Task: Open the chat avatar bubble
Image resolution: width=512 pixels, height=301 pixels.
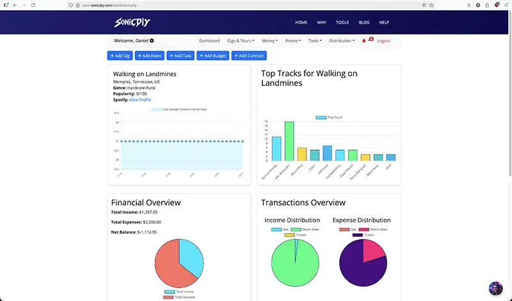Action: tap(496, 289)
